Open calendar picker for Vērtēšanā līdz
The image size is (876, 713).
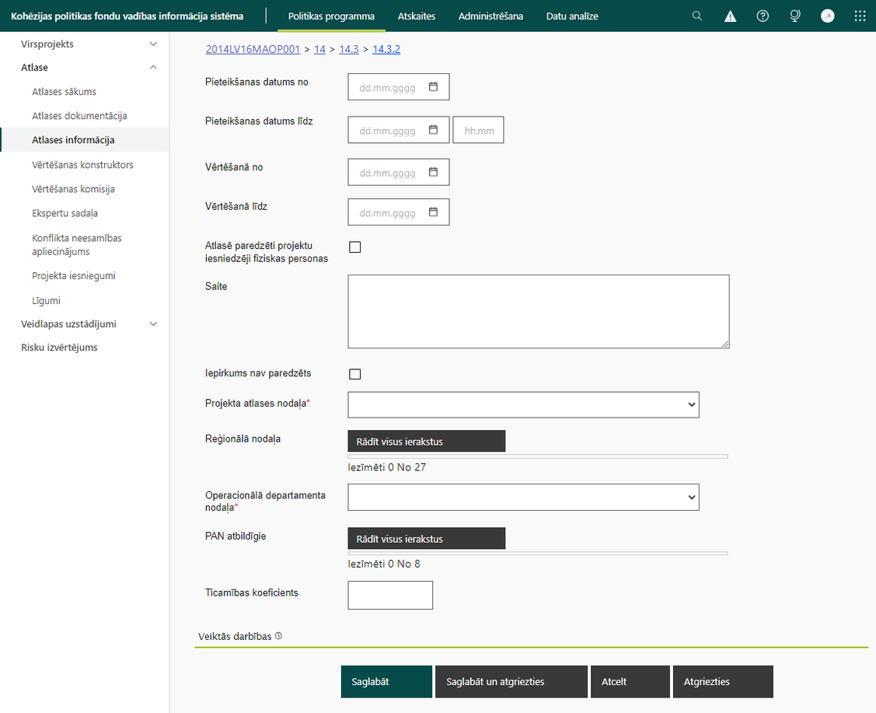point(433,211)
